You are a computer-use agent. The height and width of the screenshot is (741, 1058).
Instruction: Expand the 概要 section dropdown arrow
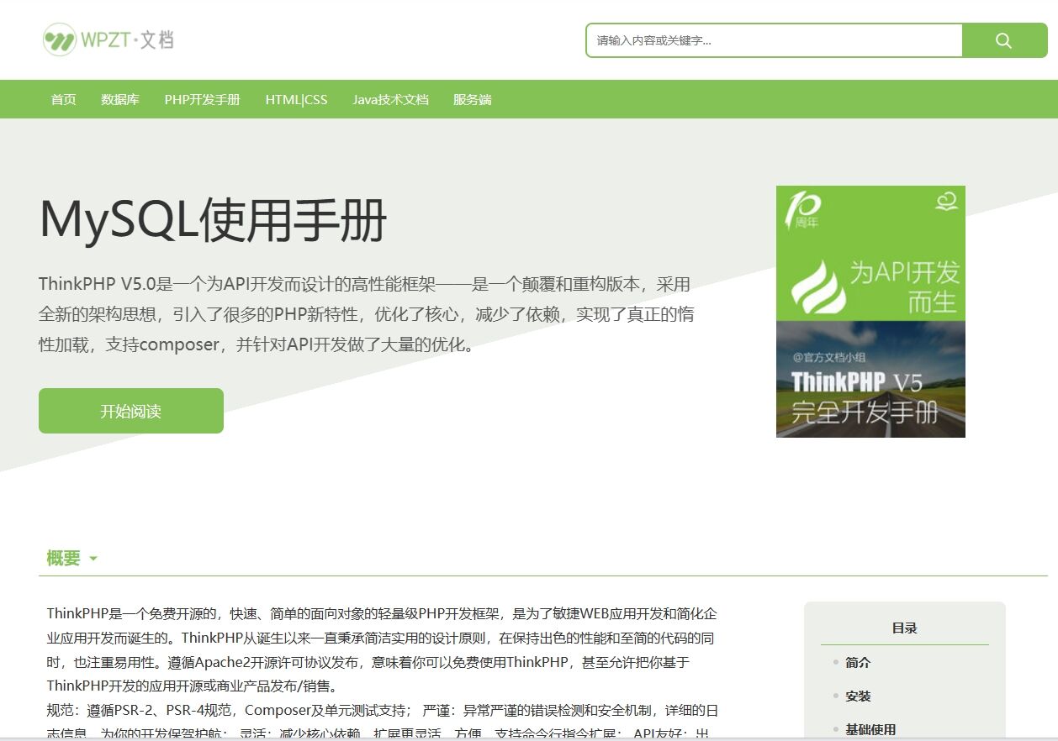pos(93,559)
